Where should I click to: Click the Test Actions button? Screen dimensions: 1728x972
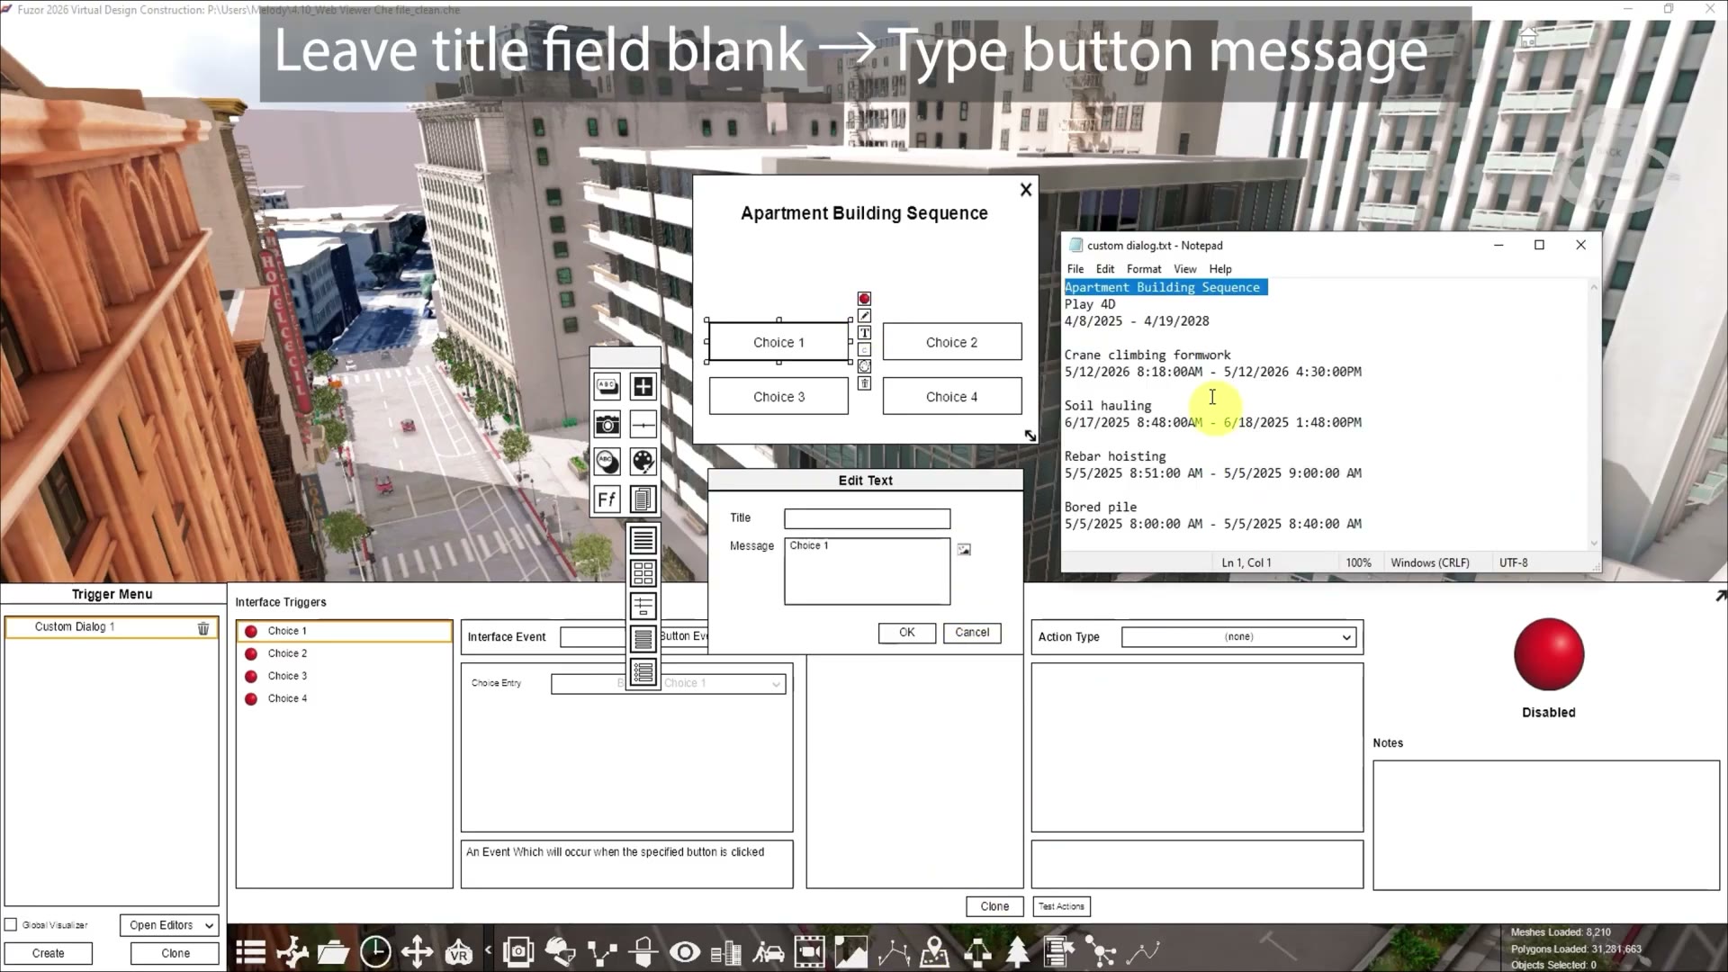(x=1062, y=906)
